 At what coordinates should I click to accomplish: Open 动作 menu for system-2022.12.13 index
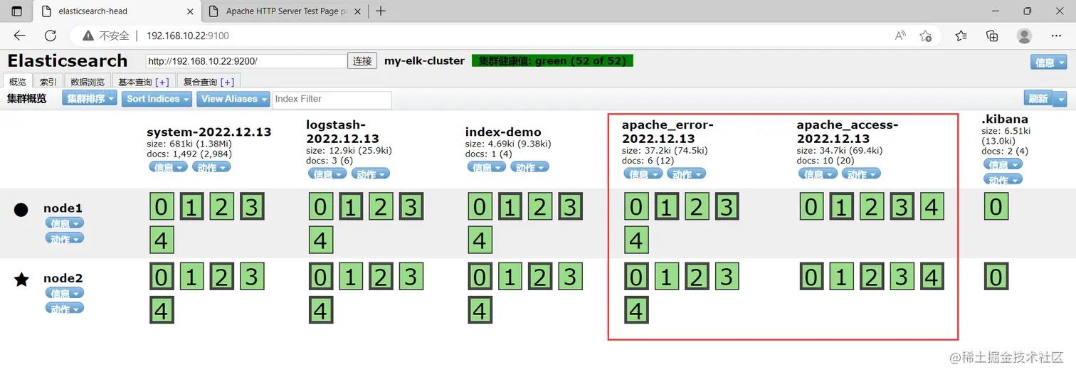point(211,167)
